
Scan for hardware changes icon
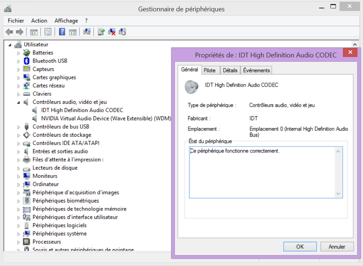pyautogui.click(x=87, y=32)
